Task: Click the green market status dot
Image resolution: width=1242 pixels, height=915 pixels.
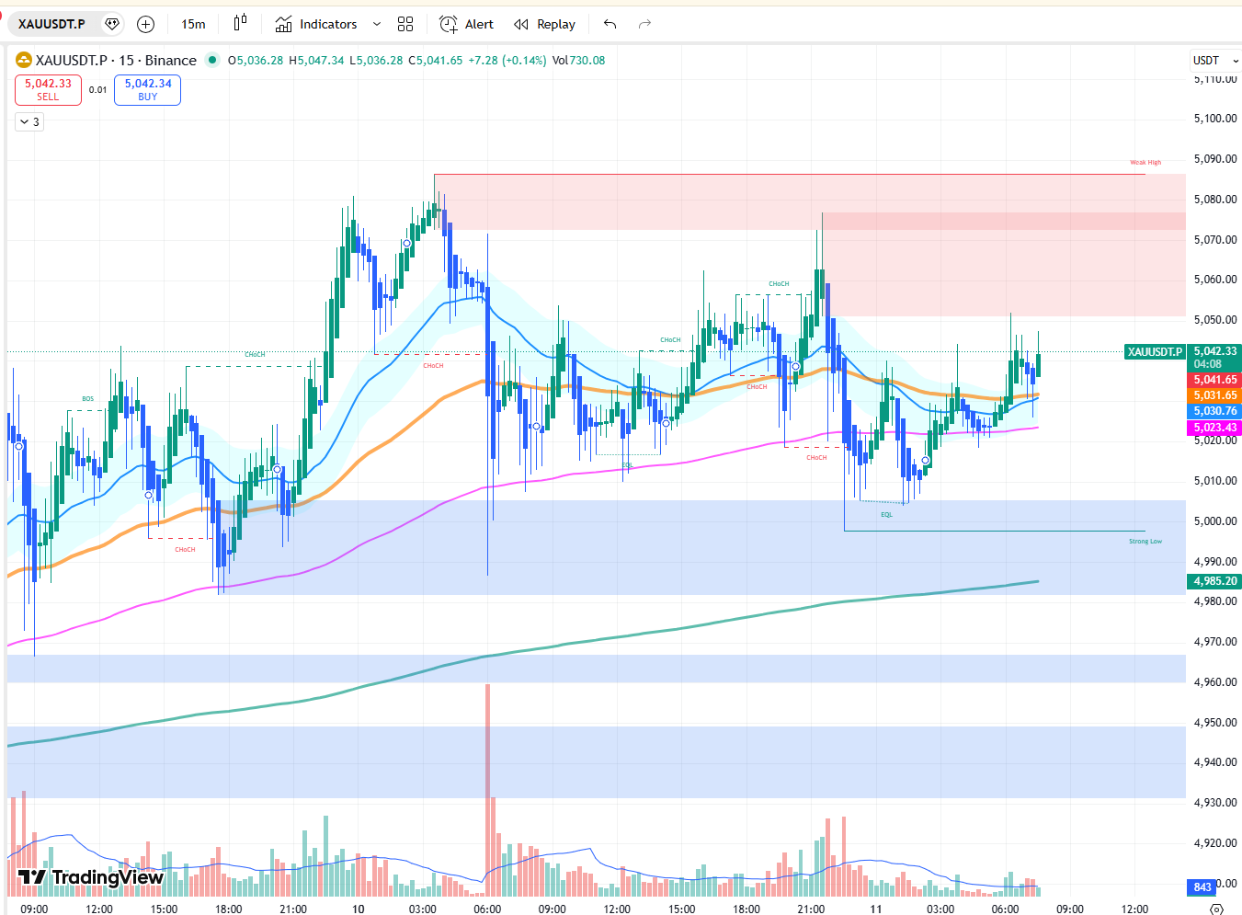Action: (x=212, y=61)
